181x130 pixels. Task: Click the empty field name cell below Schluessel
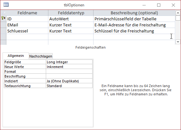pyautogui.click(x=27, y=37)
